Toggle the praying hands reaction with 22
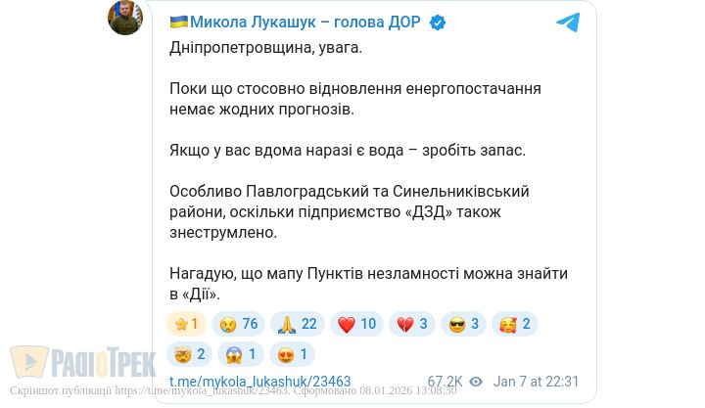The image size is (705, 408). click(297, 324)
